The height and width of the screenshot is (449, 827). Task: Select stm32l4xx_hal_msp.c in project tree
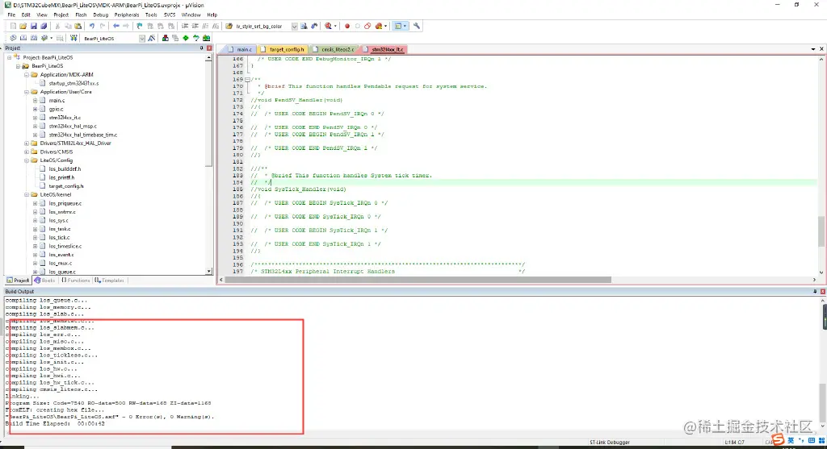click(x=73, y=127)
